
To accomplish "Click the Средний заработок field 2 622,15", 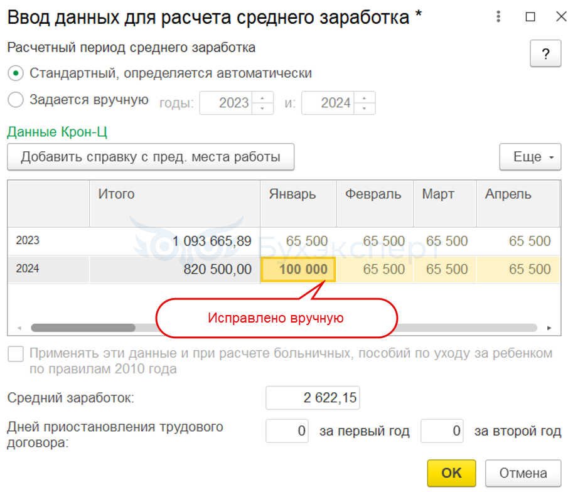I will (313, 398).
